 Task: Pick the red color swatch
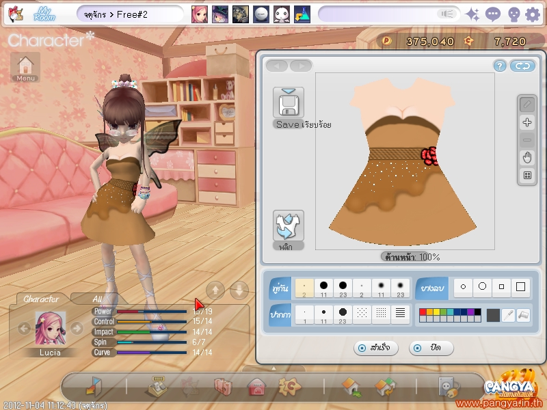coord(423,312)
